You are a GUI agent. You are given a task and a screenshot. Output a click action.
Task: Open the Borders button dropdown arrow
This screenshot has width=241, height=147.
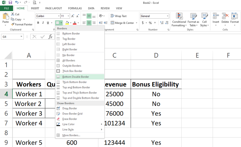click(x=61, y=23)
